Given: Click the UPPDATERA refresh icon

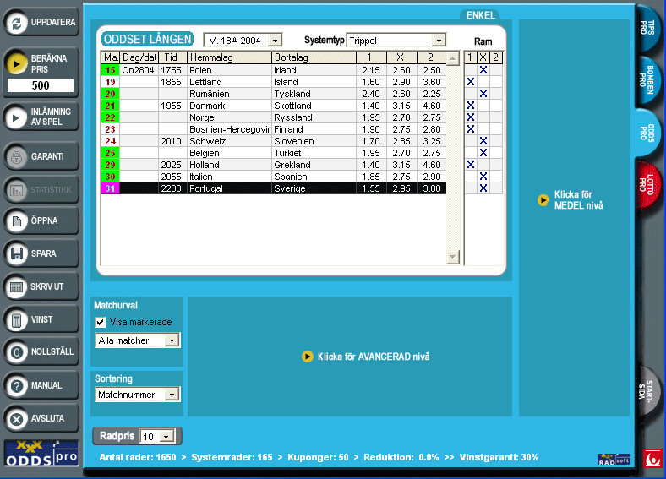Looking at the screenshot, I should [x=16, y=23].
